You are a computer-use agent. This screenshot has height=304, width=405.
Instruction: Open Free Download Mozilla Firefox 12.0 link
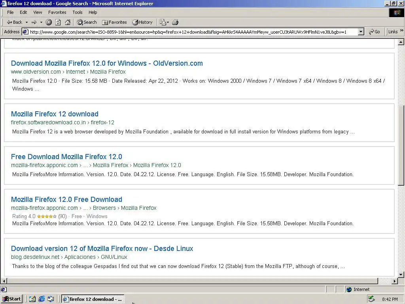click(66, 157)
